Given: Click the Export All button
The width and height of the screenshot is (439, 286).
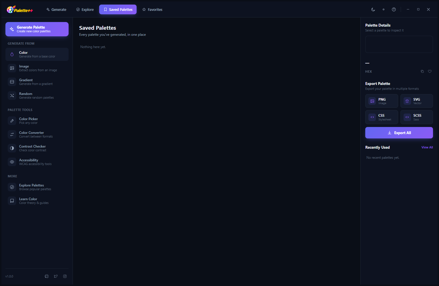Looking at the screenshot, I should coord(399,133).
